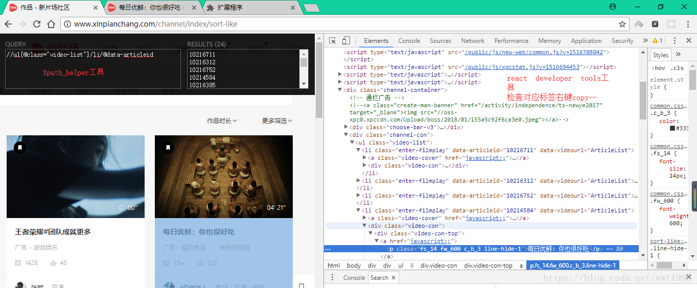Select the Console drawer tab
This screenshot has width=697, height=288.
(x=354, y=278)
